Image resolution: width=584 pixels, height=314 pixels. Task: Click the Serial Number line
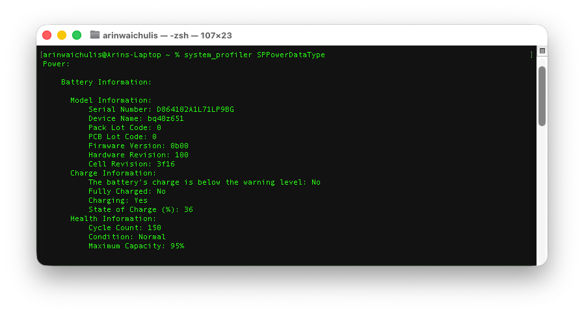tap(161, 109)
